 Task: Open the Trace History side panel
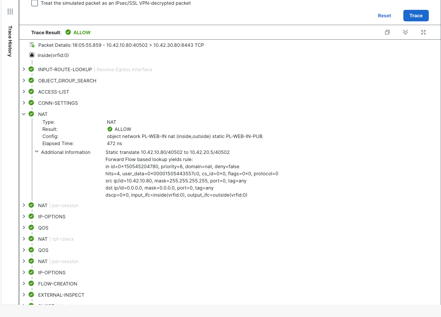click(10, 41)
